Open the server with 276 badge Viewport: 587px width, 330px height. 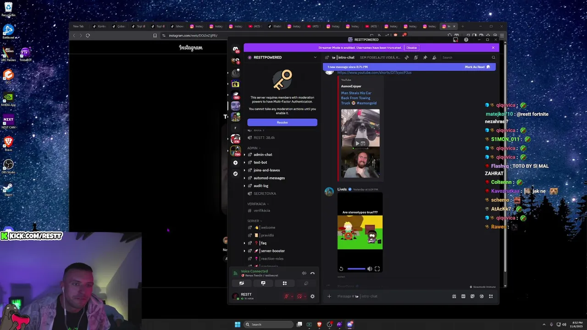tap(235, 139)
